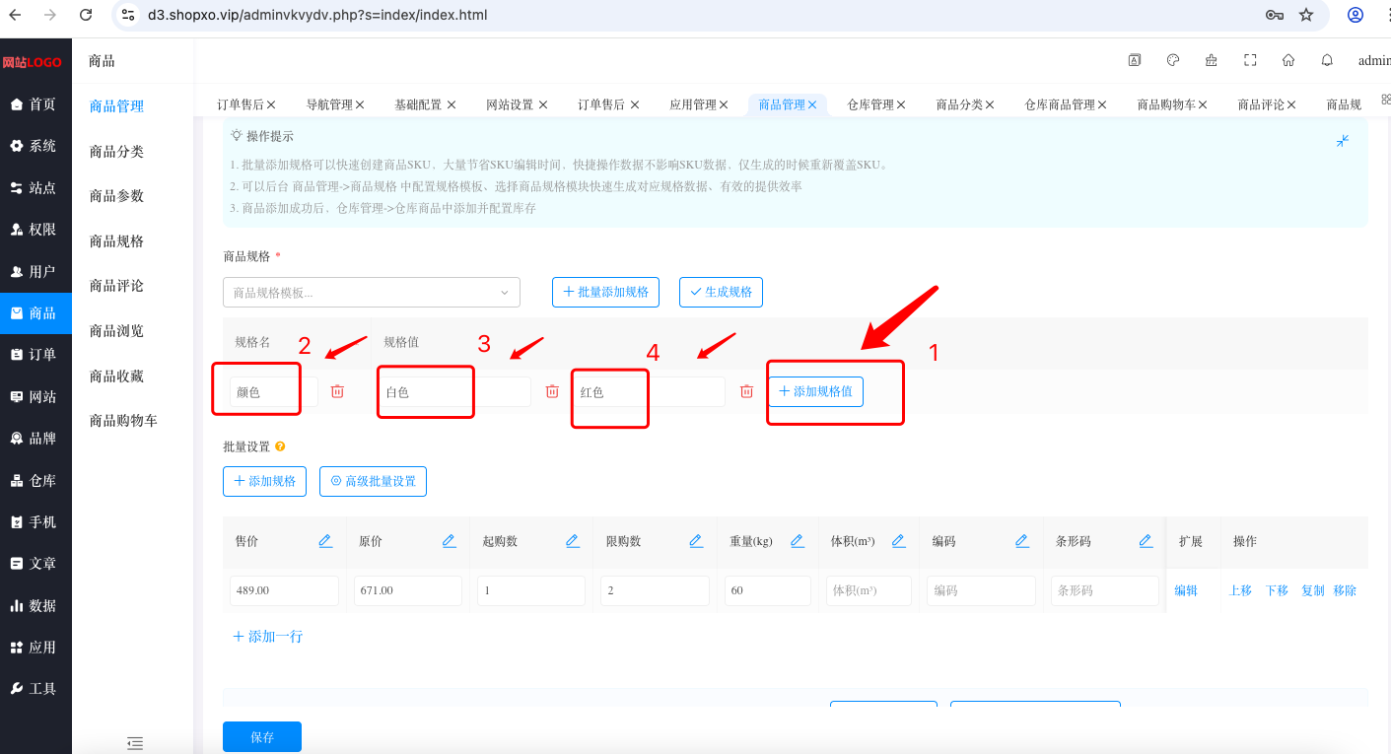Click the 复制 link in the table row
This screenshot has height=754, width=1391.
coord(1313,590)
